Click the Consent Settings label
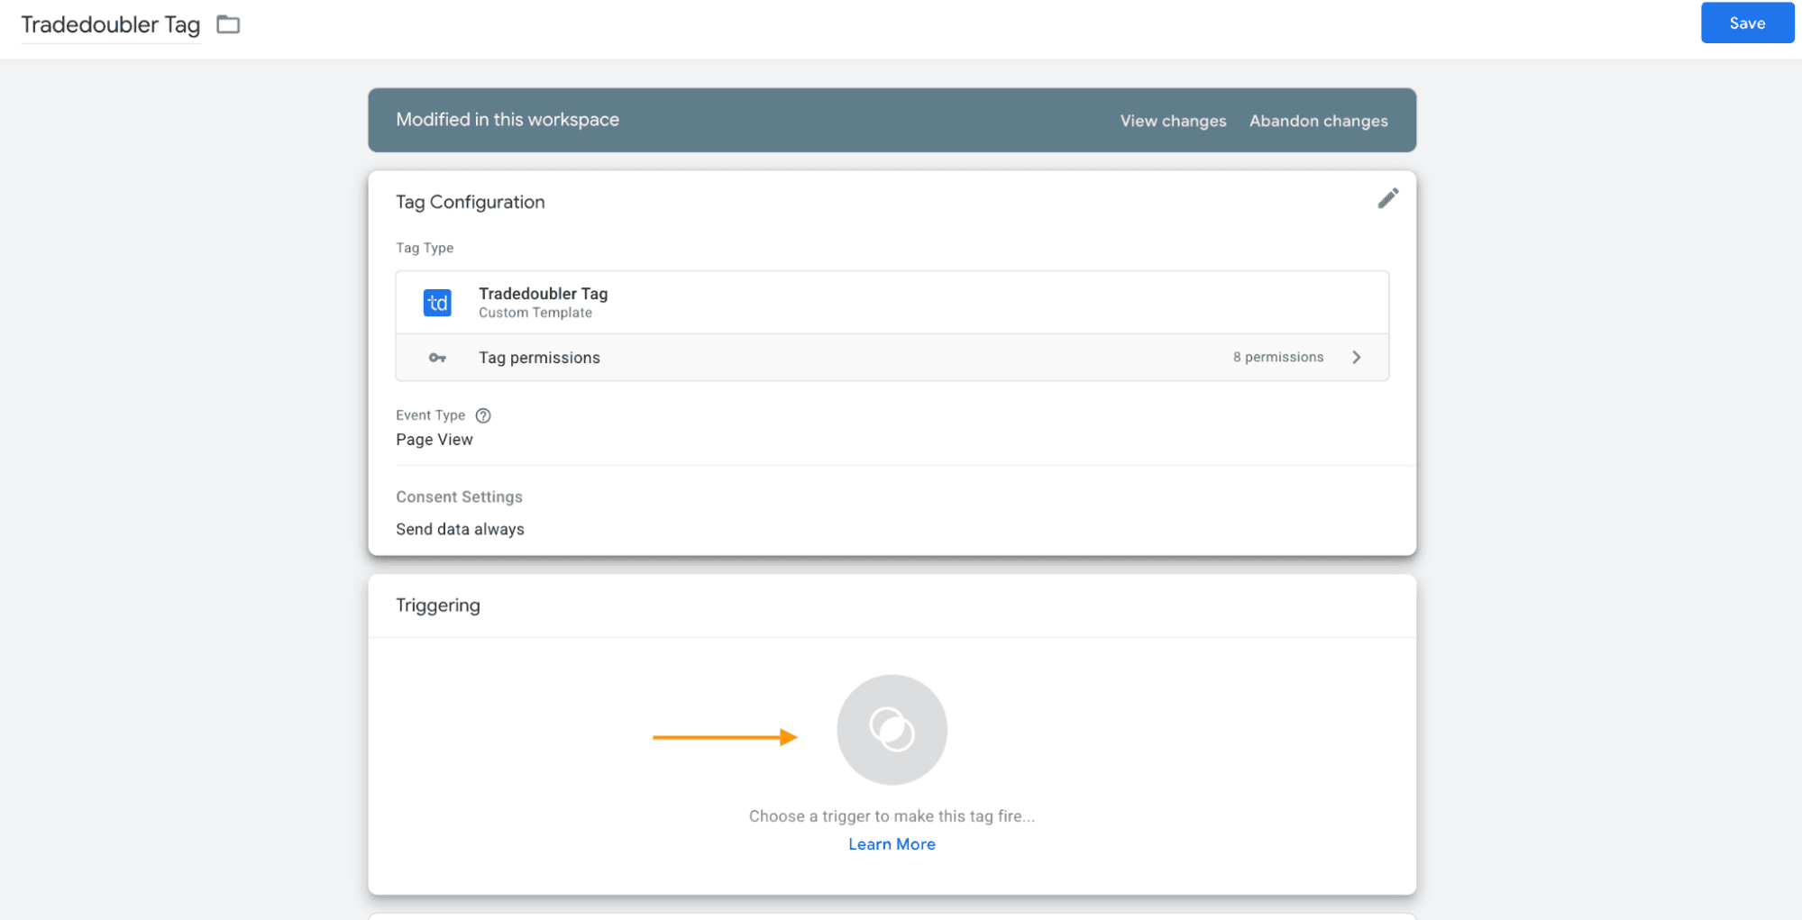 459,497
